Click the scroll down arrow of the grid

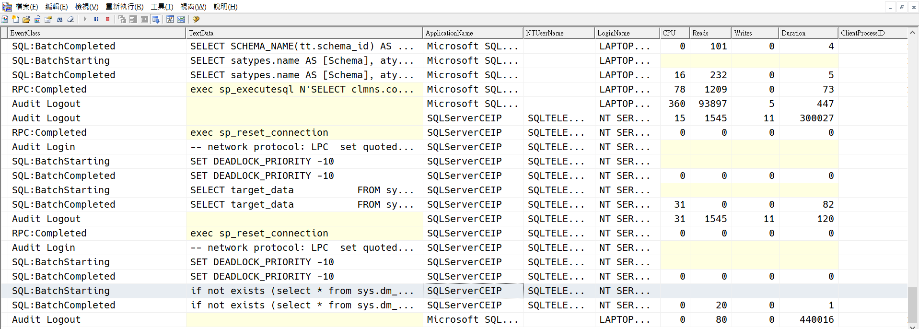pos(913,327)
